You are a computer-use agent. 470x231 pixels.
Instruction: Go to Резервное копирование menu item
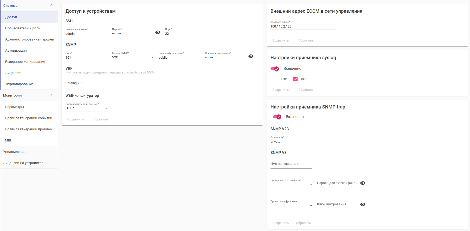point(25,62)
